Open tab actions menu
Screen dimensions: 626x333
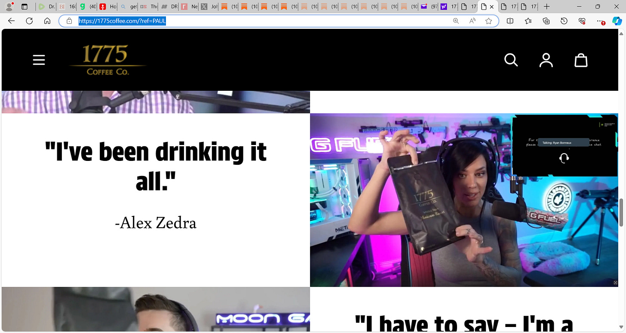(25, 7)
